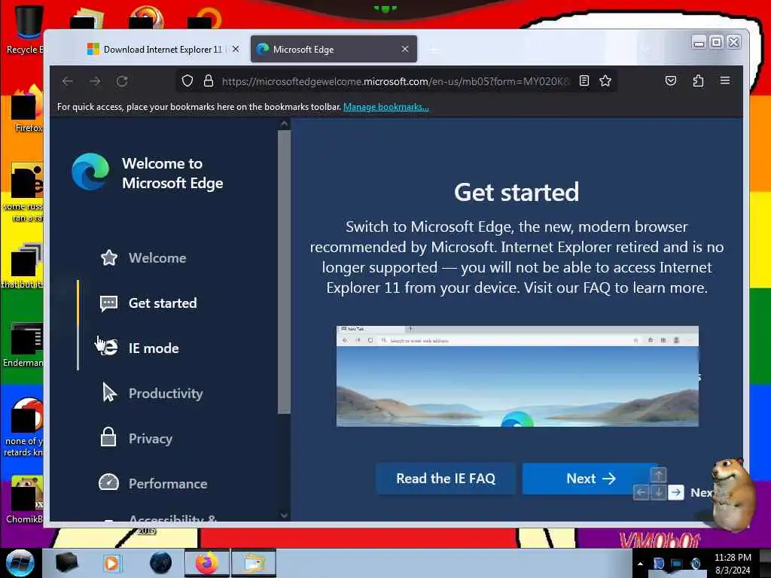This screenshot has width=771, height=578.
Task: Reload the page with the refresh icon
Action: [x=122, y=81]
